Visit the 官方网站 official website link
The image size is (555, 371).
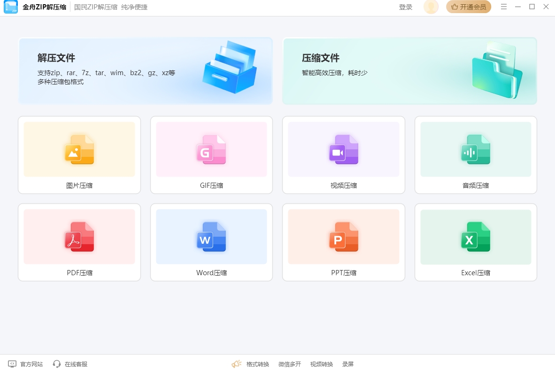click(26, 364)
